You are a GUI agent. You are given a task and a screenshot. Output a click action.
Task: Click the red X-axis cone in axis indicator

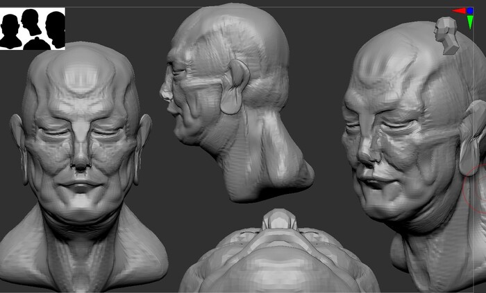coord(459,11)
